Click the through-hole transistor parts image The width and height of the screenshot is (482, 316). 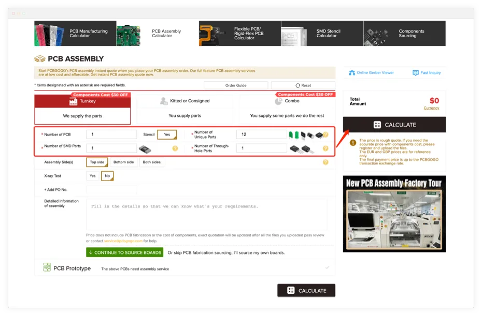point(302,149)
